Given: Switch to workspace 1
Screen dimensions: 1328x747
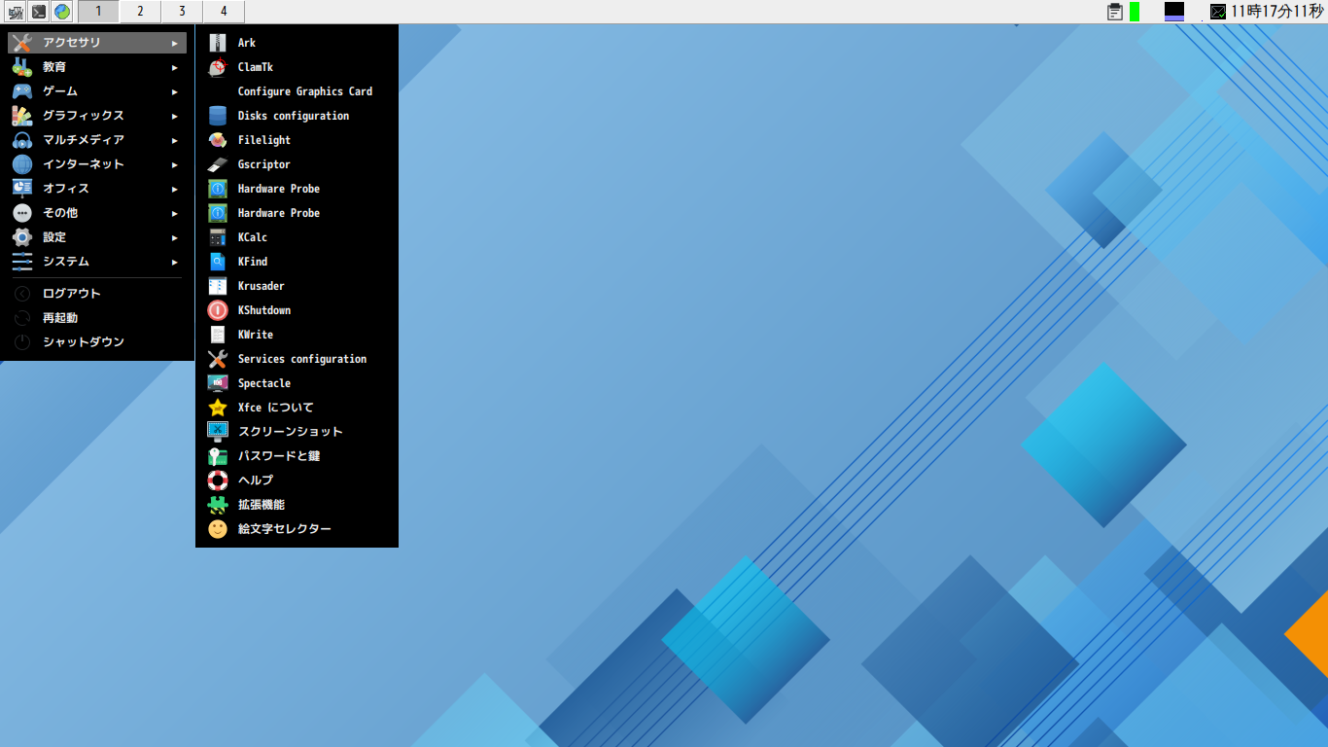Looking at the screenshot, I should (x=98, y=12).
